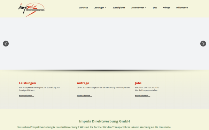Expand the Leistungen dropdown menu
This screenshot has width=209, height=130.
tap(100, 8)
